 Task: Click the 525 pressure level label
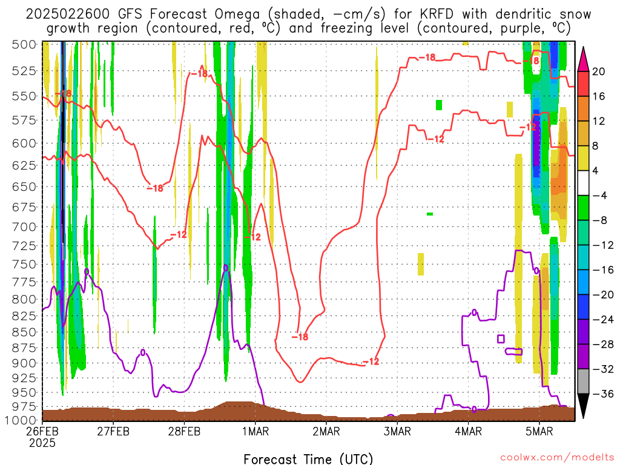[x=24, y=71]
